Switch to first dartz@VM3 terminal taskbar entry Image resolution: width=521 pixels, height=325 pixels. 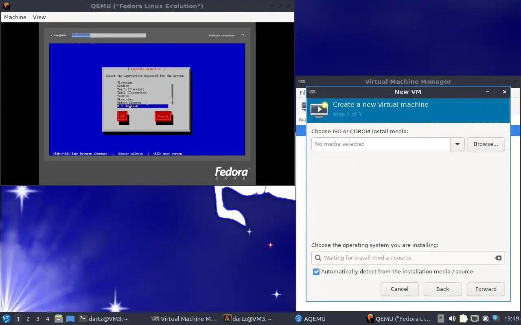(103, 319)
